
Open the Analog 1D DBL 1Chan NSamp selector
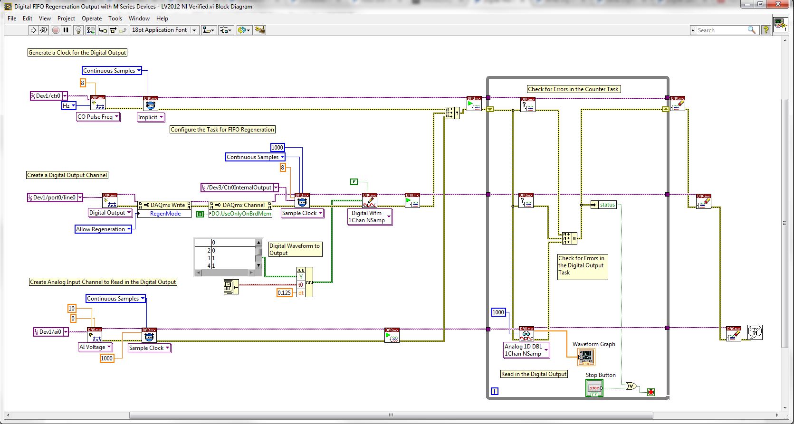(526, 350)
